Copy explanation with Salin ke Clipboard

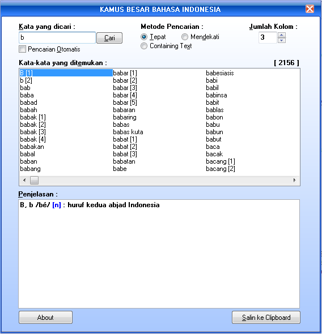(266, 318)
